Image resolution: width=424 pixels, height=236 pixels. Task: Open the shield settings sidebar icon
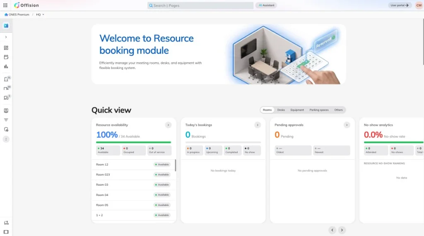tap(6, 129)
